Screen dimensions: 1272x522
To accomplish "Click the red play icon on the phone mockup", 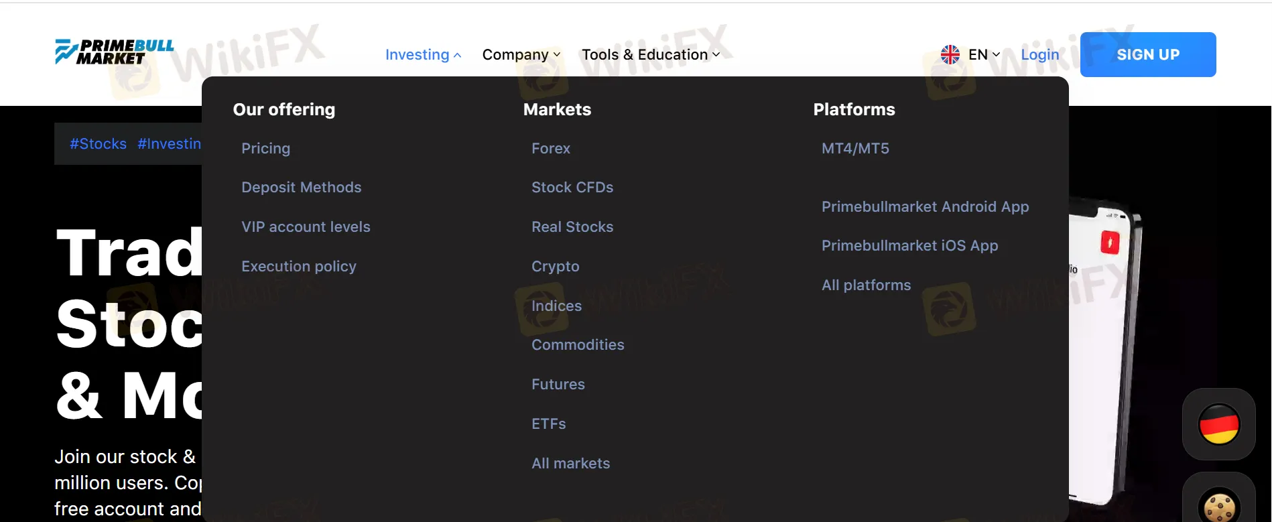I will tap(1110, 243).
